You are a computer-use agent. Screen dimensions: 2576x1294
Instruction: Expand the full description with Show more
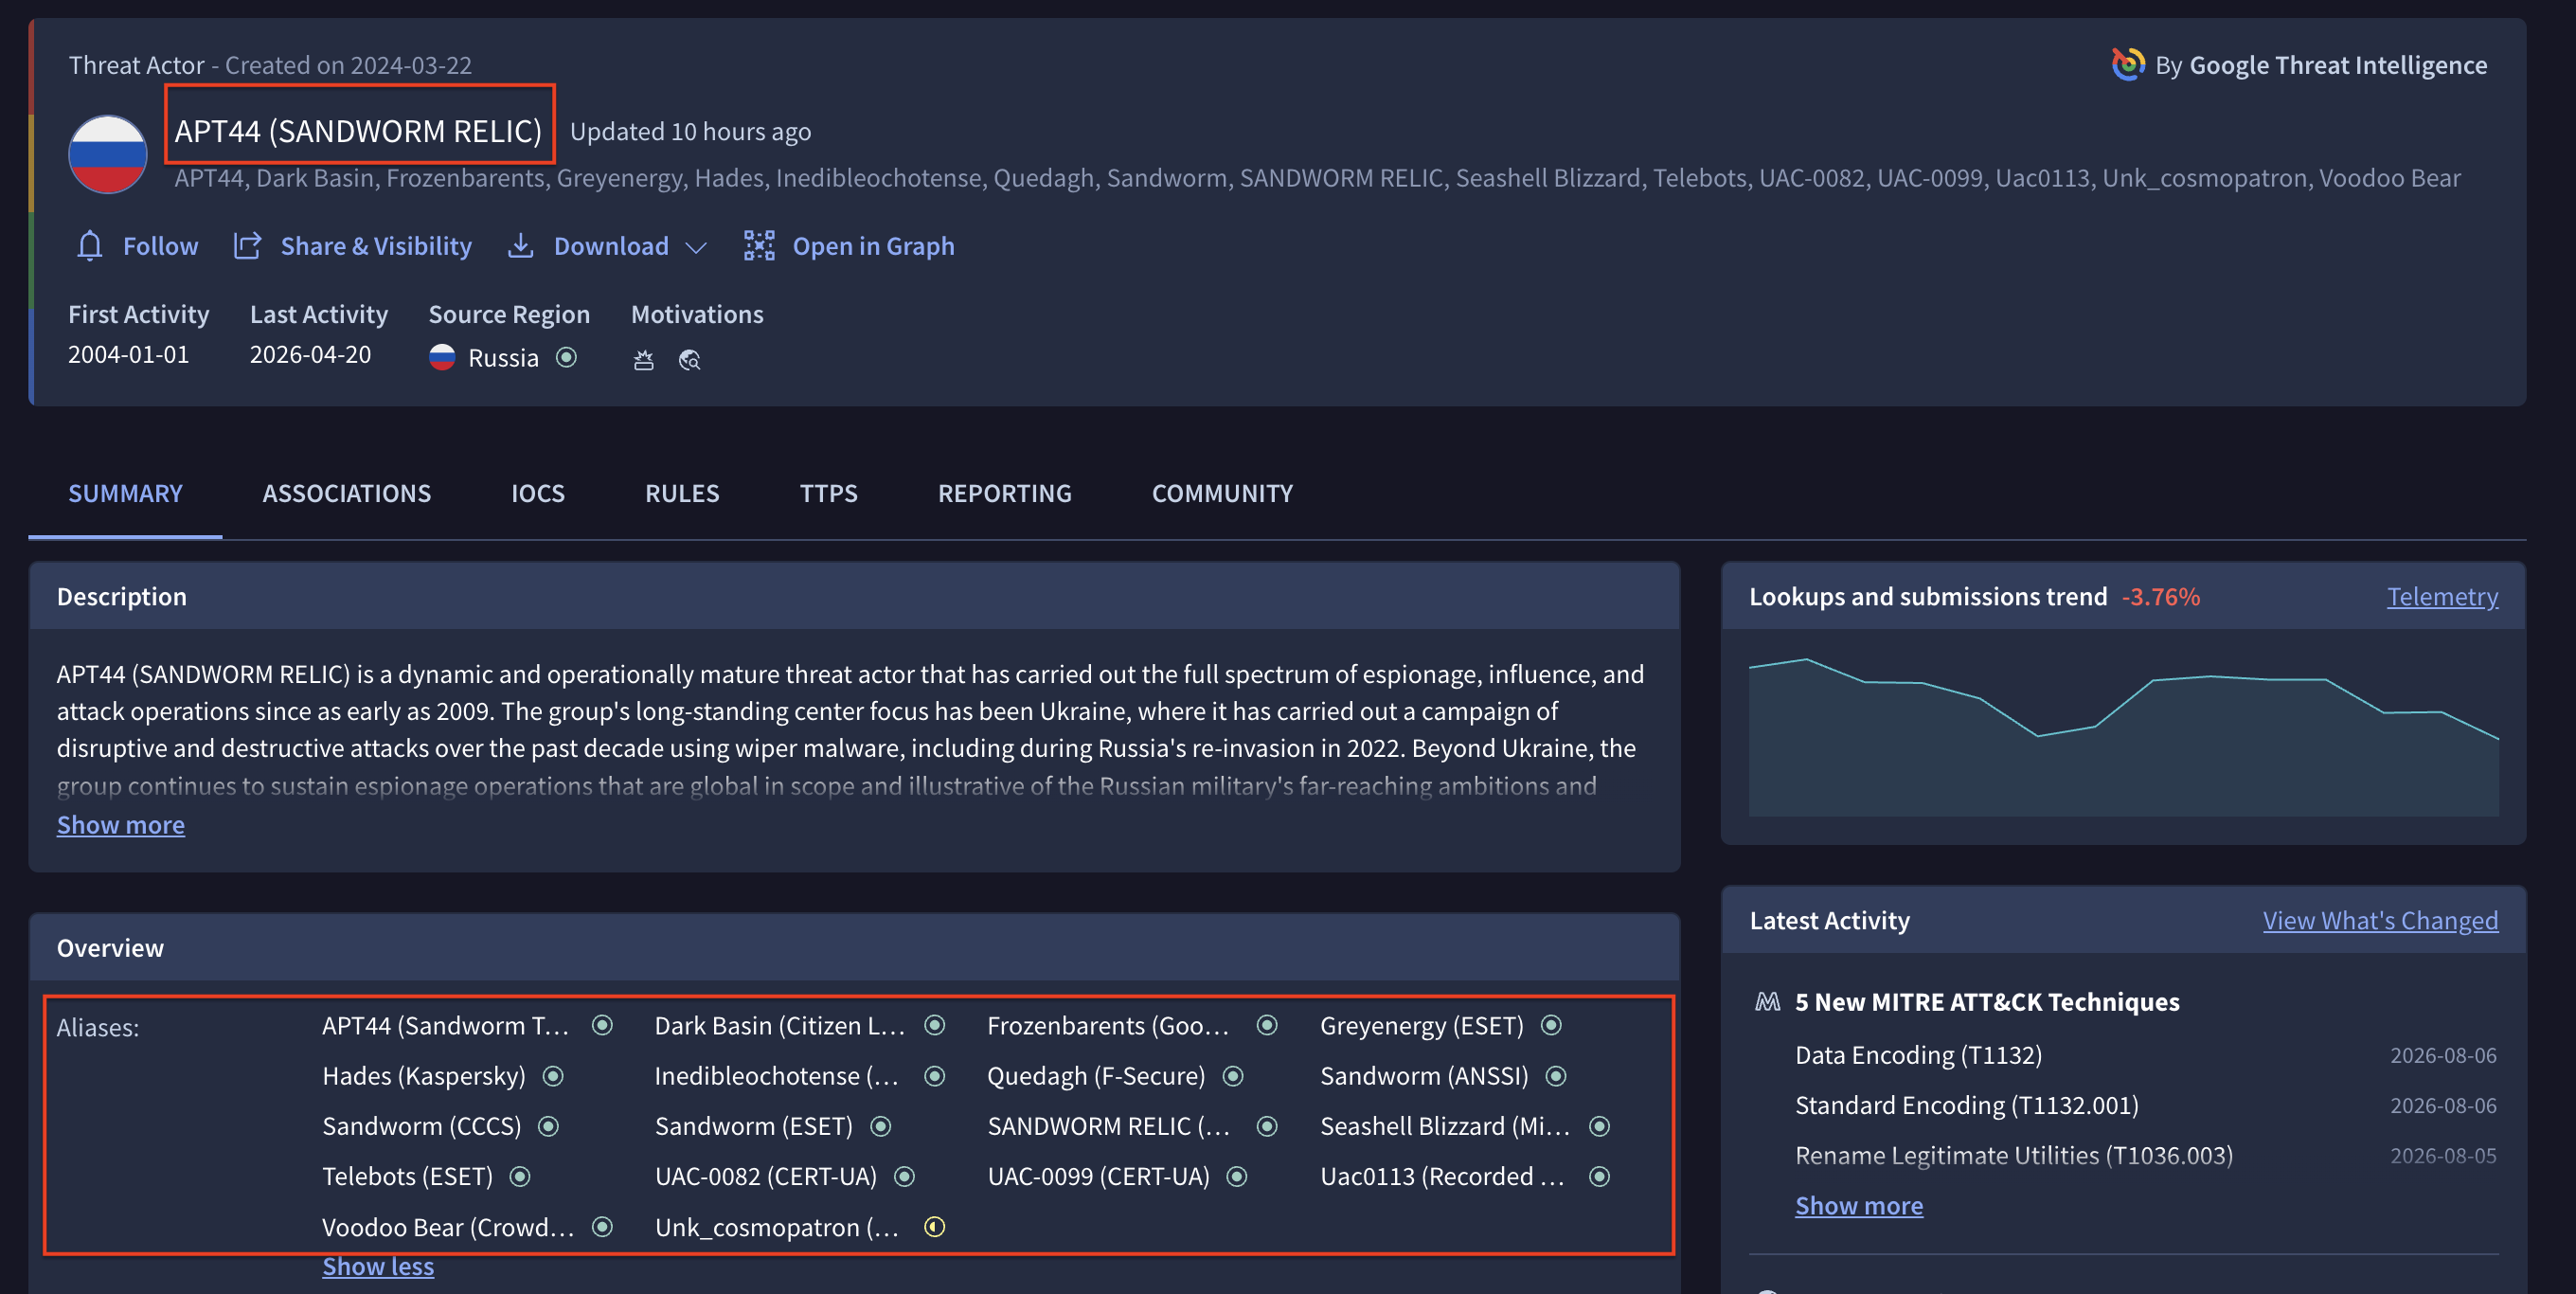click(121, 825)
